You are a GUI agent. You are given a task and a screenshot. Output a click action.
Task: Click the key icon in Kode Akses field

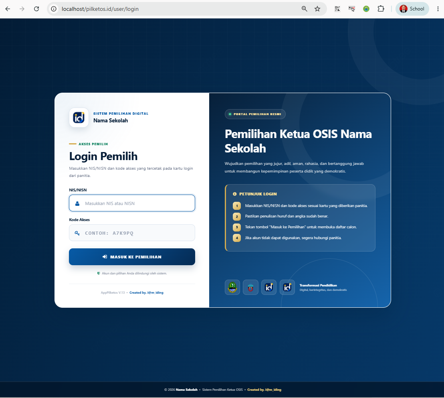tap(77, 233)
